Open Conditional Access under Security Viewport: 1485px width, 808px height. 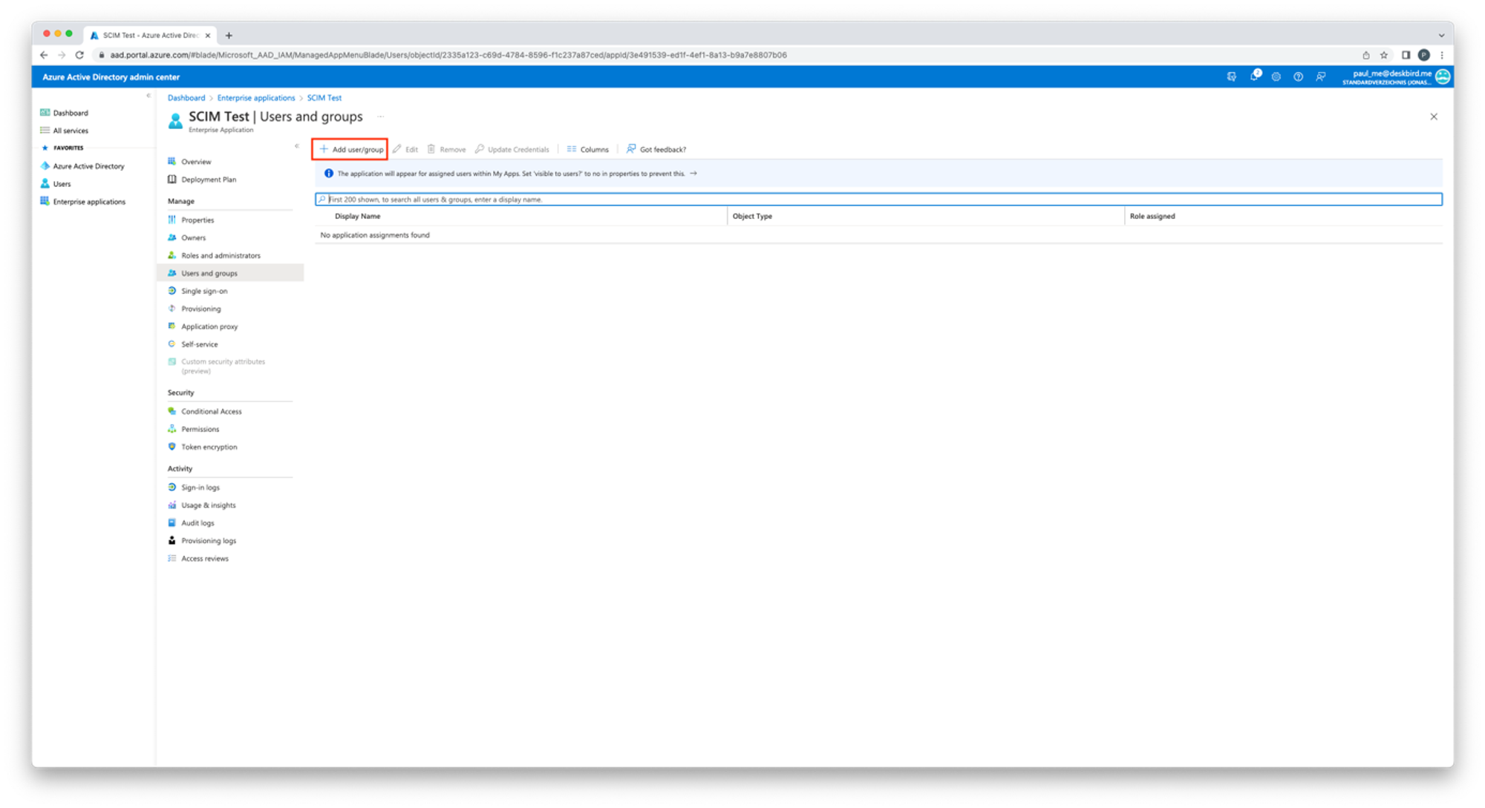coord(211,411)
